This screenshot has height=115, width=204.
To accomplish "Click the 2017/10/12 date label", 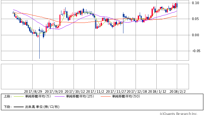I will pos(75,91).
